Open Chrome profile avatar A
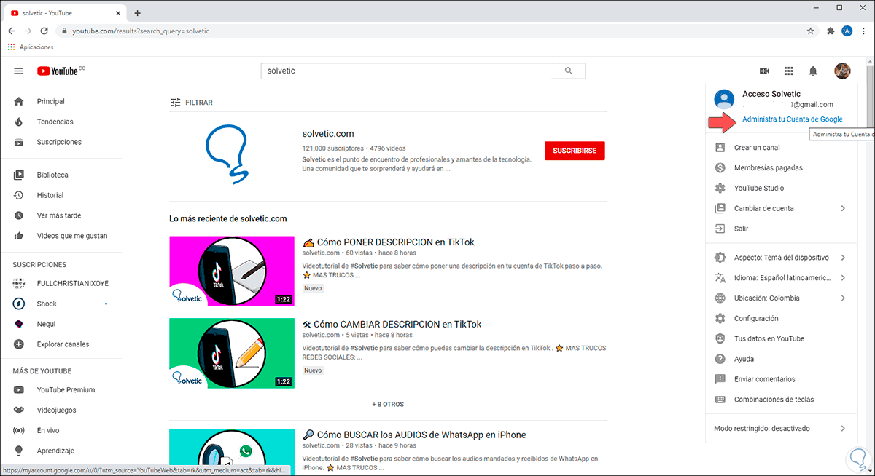Image resolution: width=875 pixels, height=476 pixels. [x=847, y=31]
